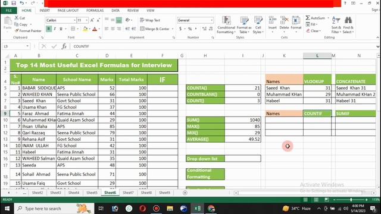Expand the Name Box dropdown arrow

[27, 46]
